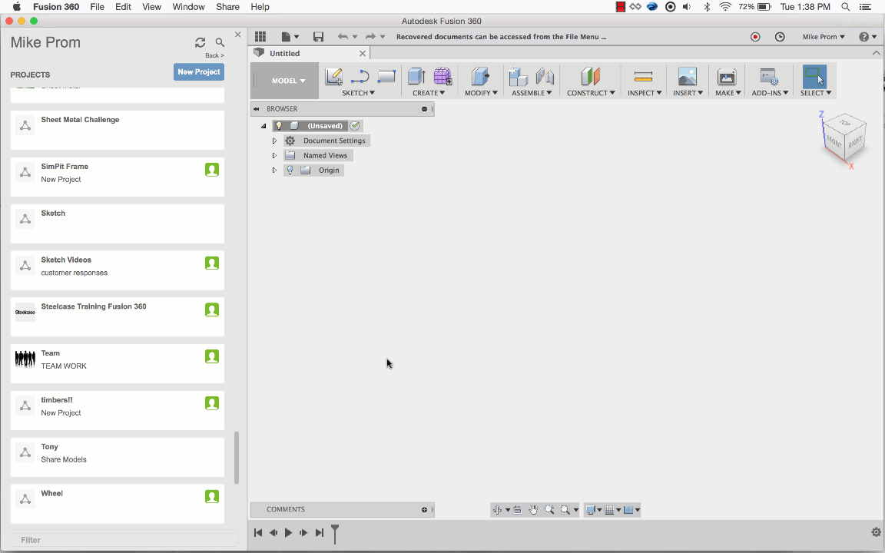Select the Offset Plane construct icon
885x553 pixels.
[590, 76]
